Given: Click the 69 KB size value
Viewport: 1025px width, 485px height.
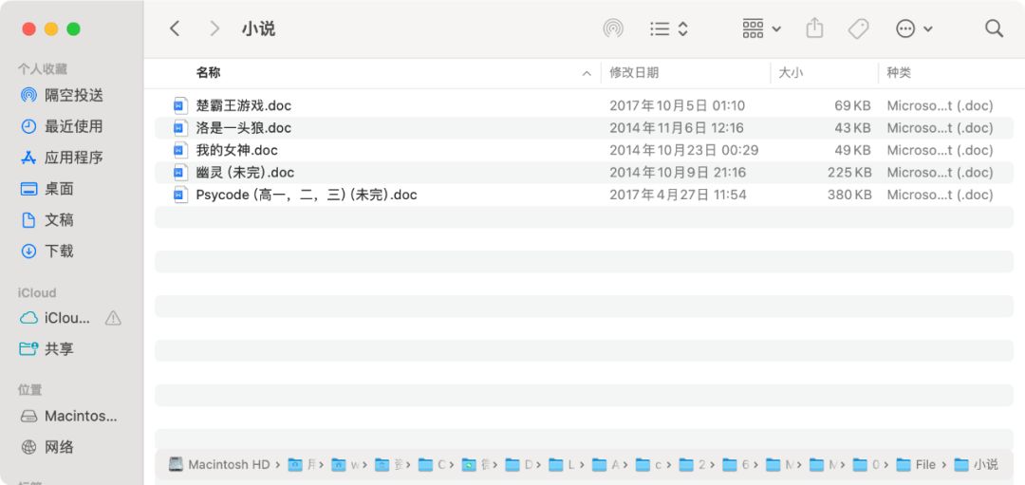Looking at the screenshot, I should [x=851, y=105].
